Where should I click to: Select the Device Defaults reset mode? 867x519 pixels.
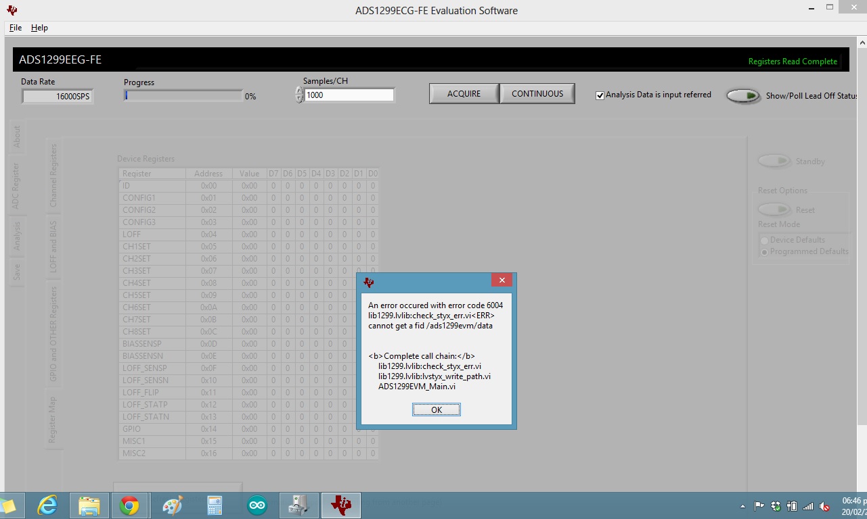[764, 239]
